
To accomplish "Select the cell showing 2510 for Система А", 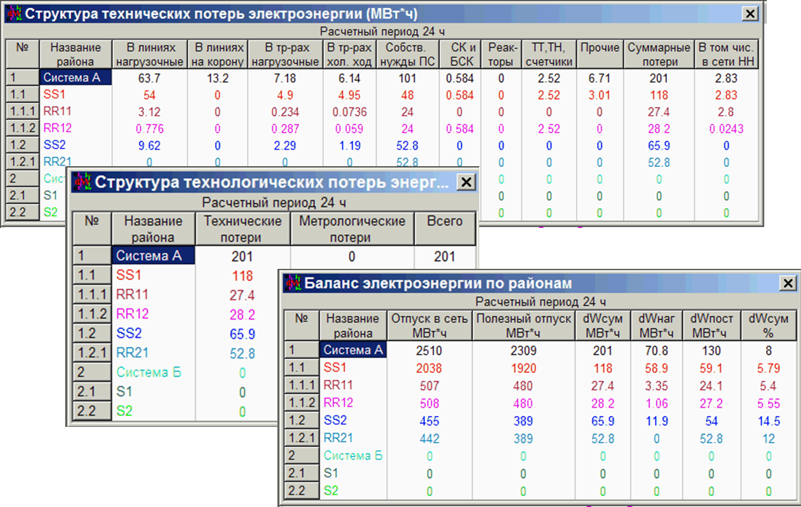I will point(429,350).
